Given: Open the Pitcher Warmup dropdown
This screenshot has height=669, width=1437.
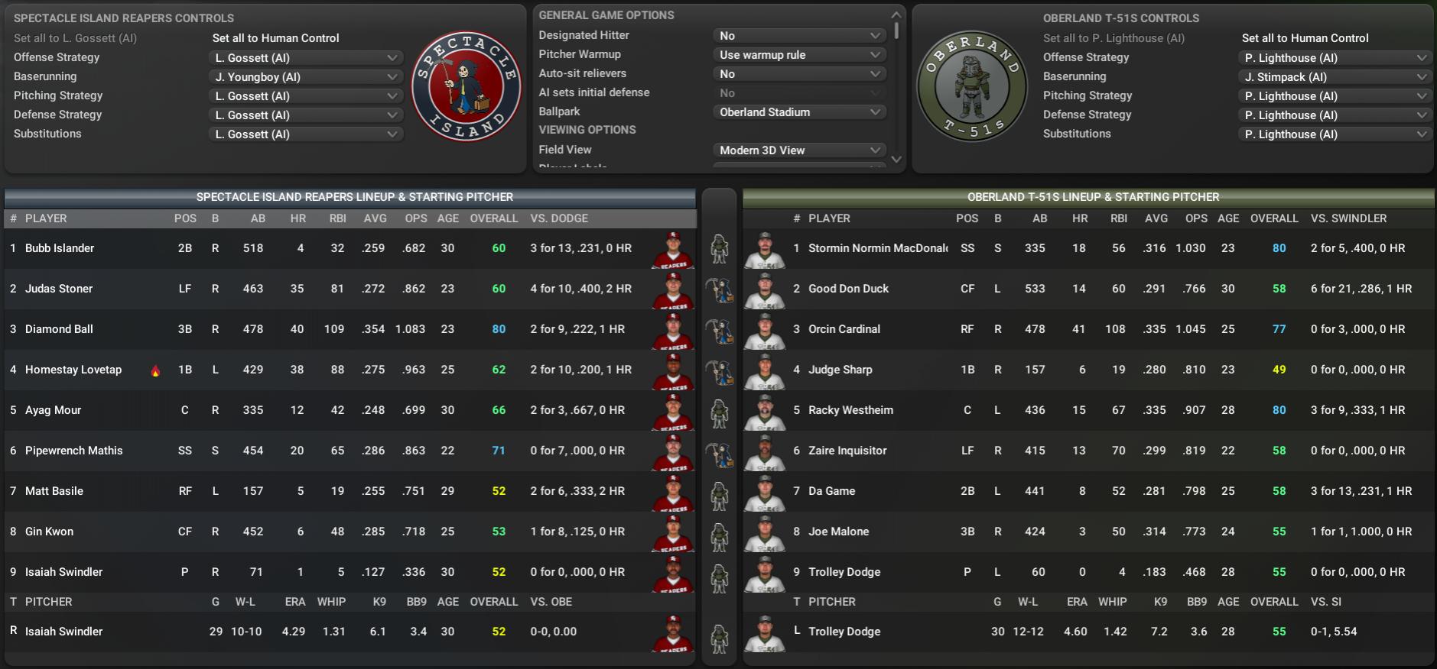Looking at the screenshot, I should [799, 55].
